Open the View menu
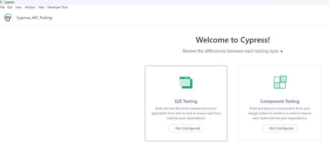This screenshot has height=148, width=329. coord(18,7)
